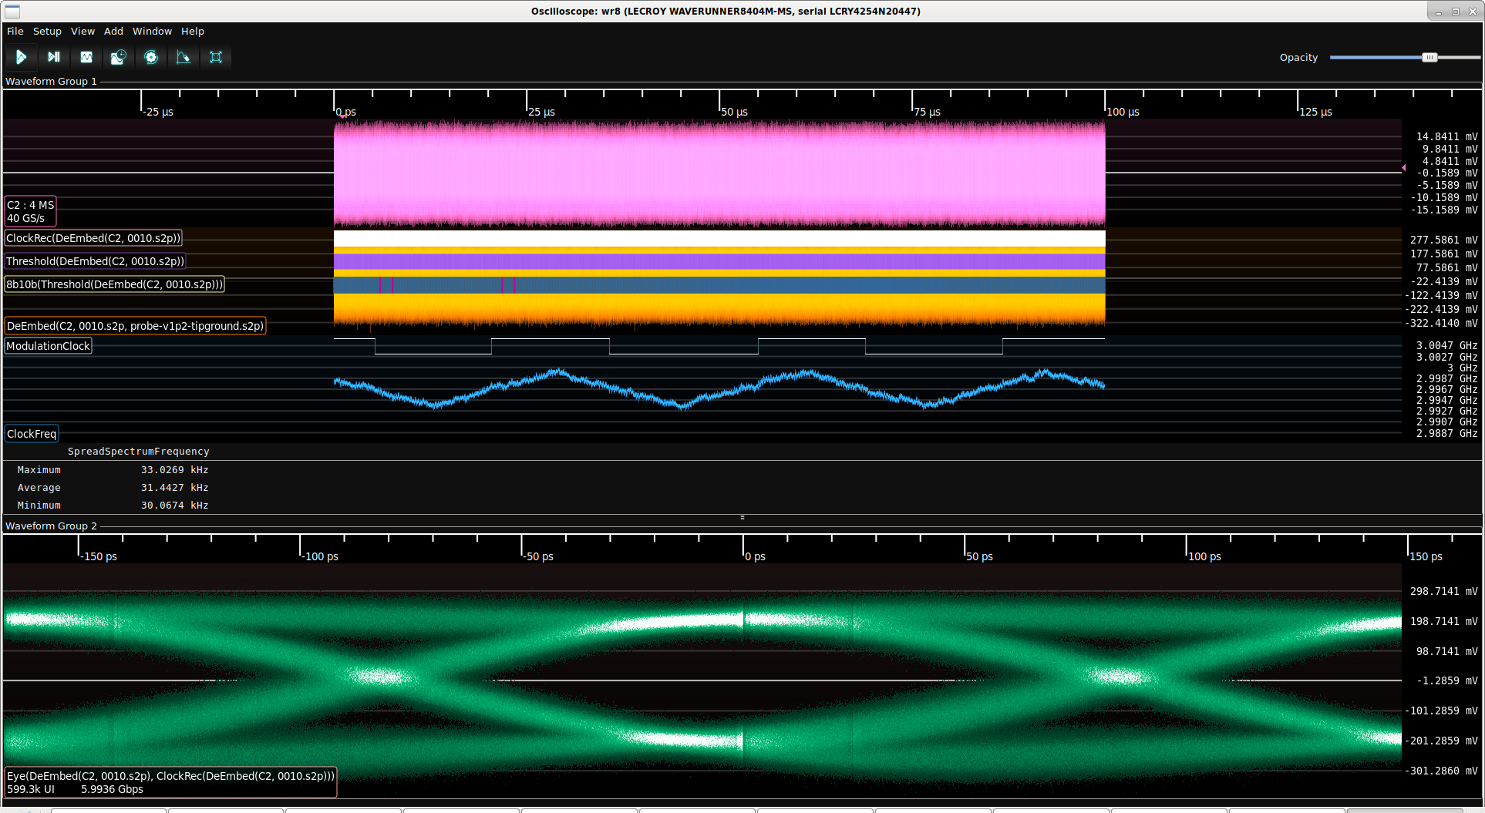Click the waveform capture toolbar icon
Screen dimensions: 1485x813
click(86, 57)
